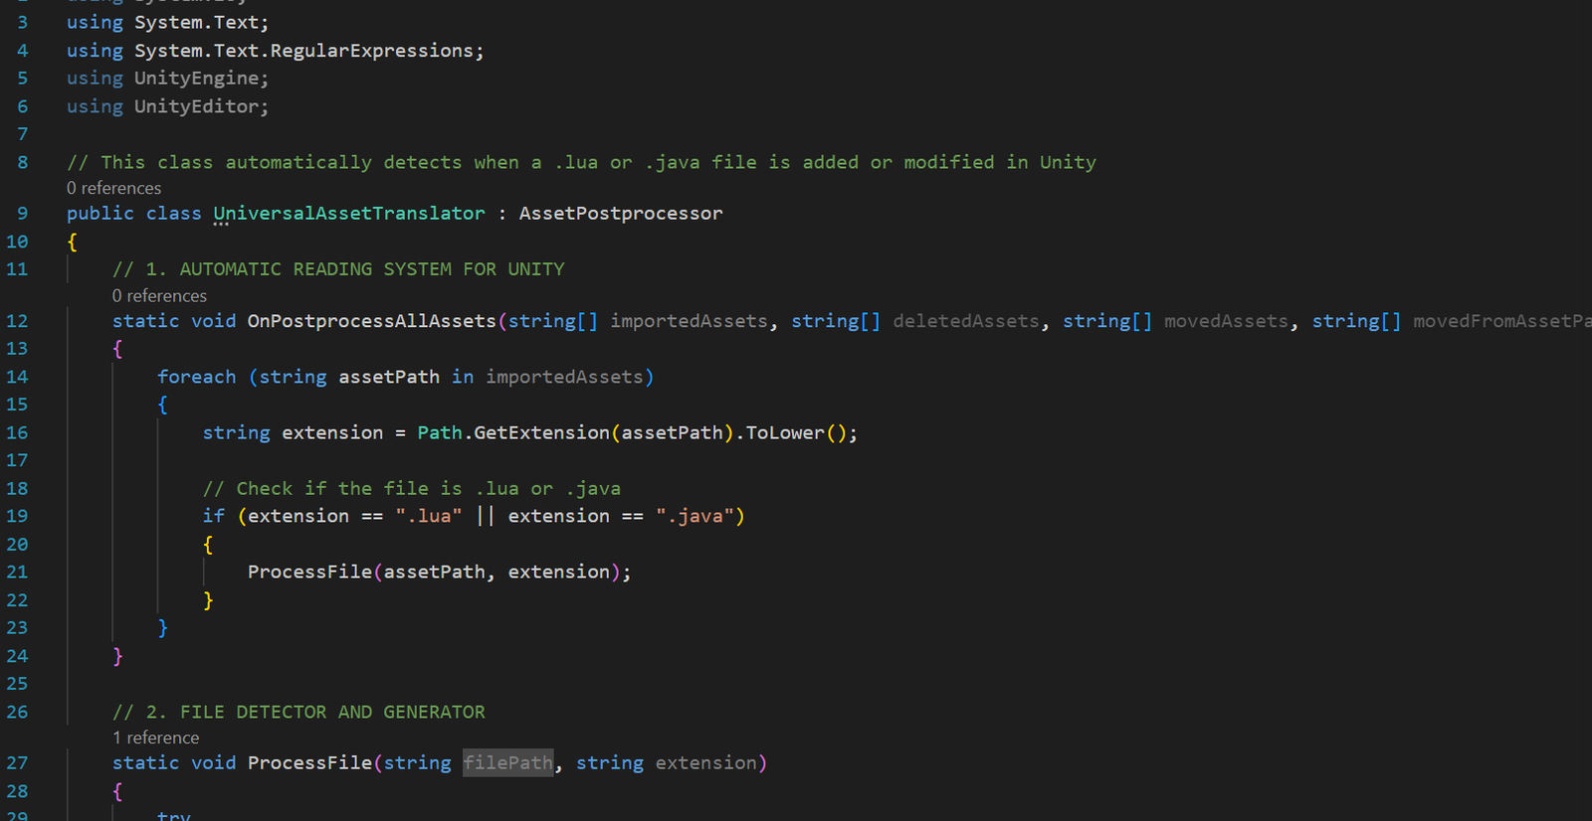Click the 'if' keyword on line 19

pos(214,516)
